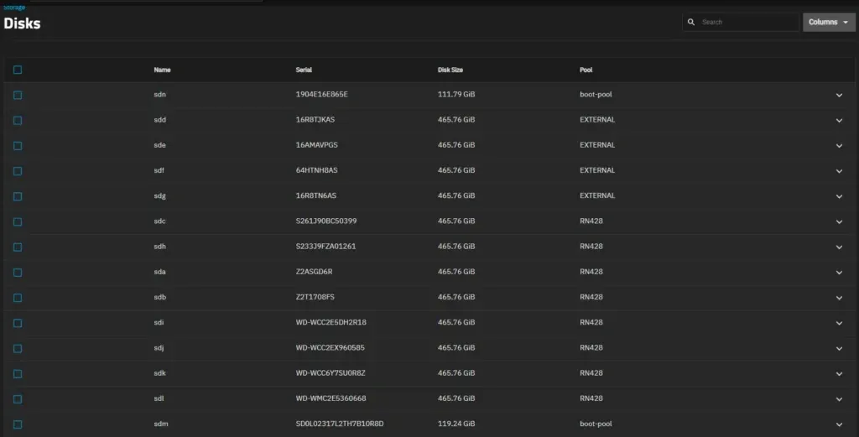Image resolution: width=859 pixels, height=437 pixels.
Task: Type in the Search disks field
Action: tap(747, 22)
